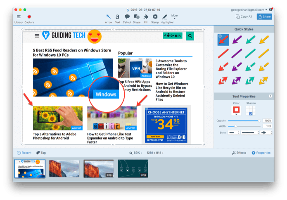Click Copy All button
This screenshot has height=200, width=287.
244,16
